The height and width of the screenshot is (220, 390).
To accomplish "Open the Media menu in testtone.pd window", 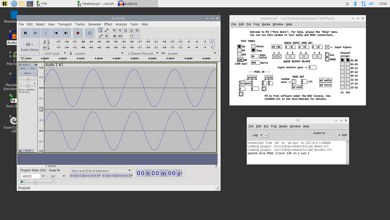I will (266, 24).
